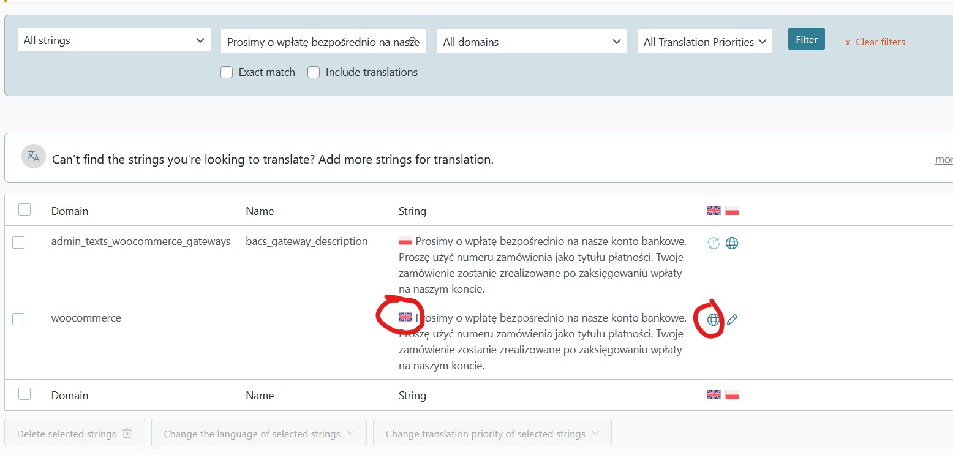The image size is (953, 455).
Task: Tick the Include translations checkbox
Action: 314,72
